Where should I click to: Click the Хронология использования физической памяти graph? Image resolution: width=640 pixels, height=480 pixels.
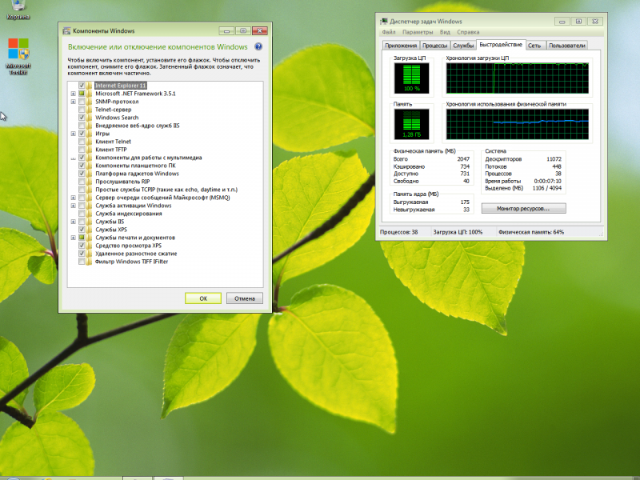[517, 124]
